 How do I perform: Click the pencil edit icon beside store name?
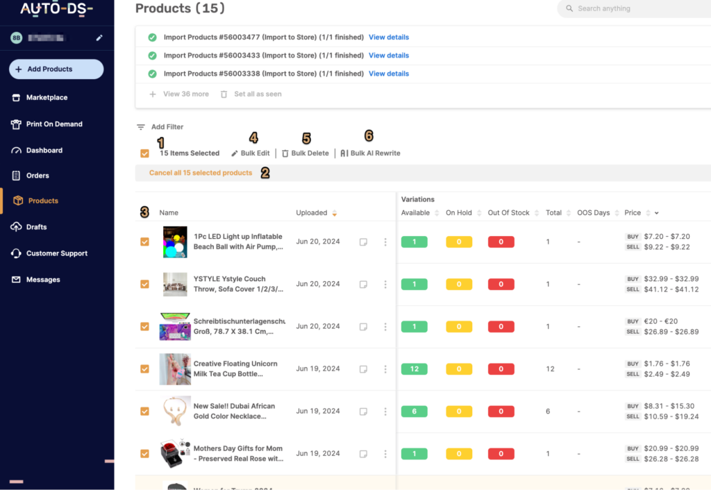[x=99, y=37]
